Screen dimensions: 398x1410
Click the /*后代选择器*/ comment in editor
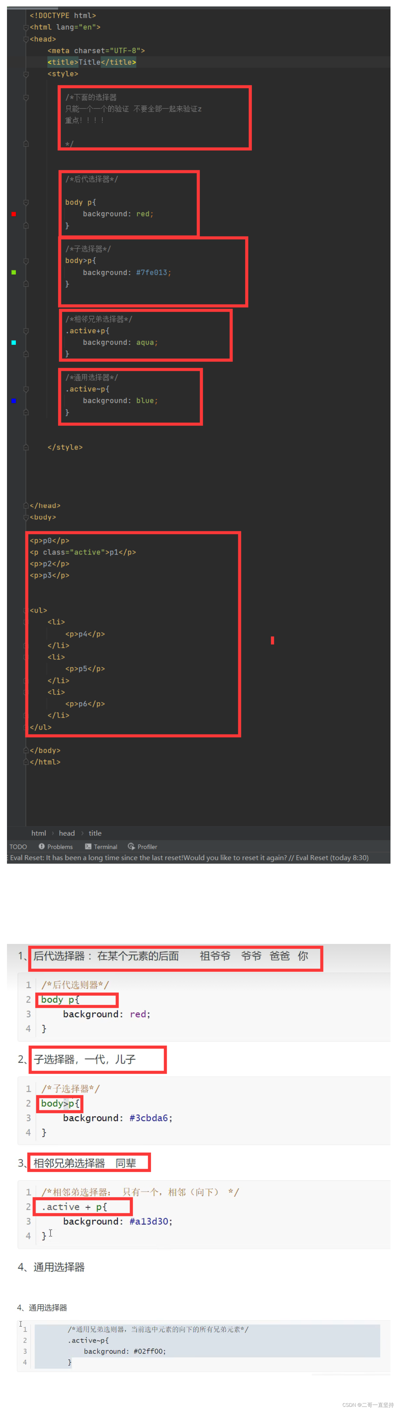92,179
